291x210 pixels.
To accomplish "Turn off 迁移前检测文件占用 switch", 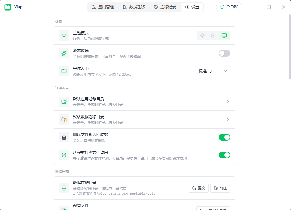I will (224, 155).
